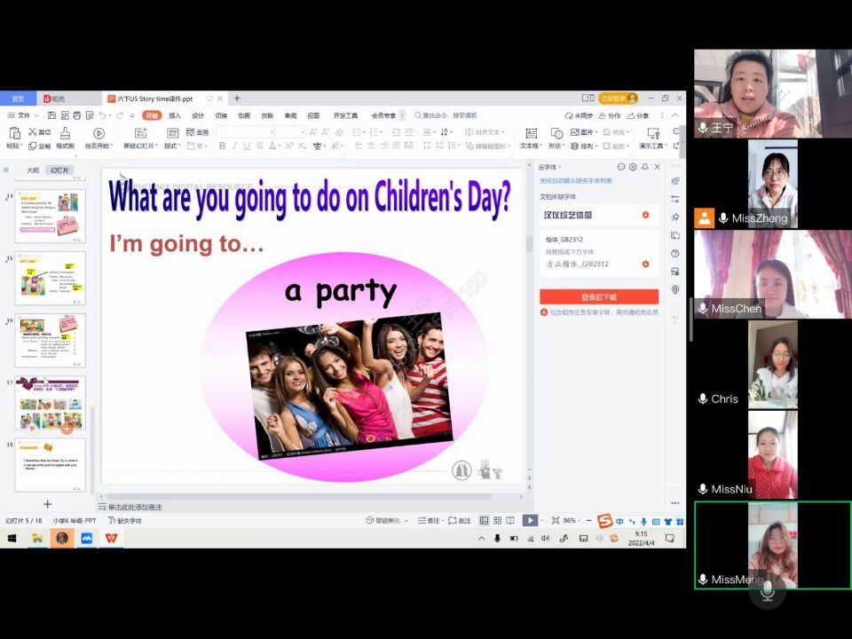Toggle Subscript formatting
The width and height of the screenshot is (852, 639).
(x=302, y=146)
